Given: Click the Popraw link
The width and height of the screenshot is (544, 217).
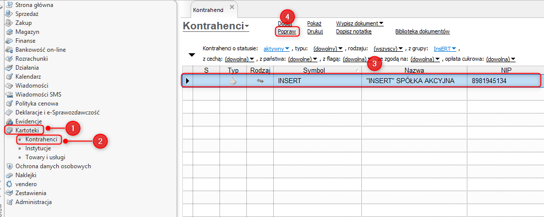Looking at the screenshot, I should click(x=287, y=31).
